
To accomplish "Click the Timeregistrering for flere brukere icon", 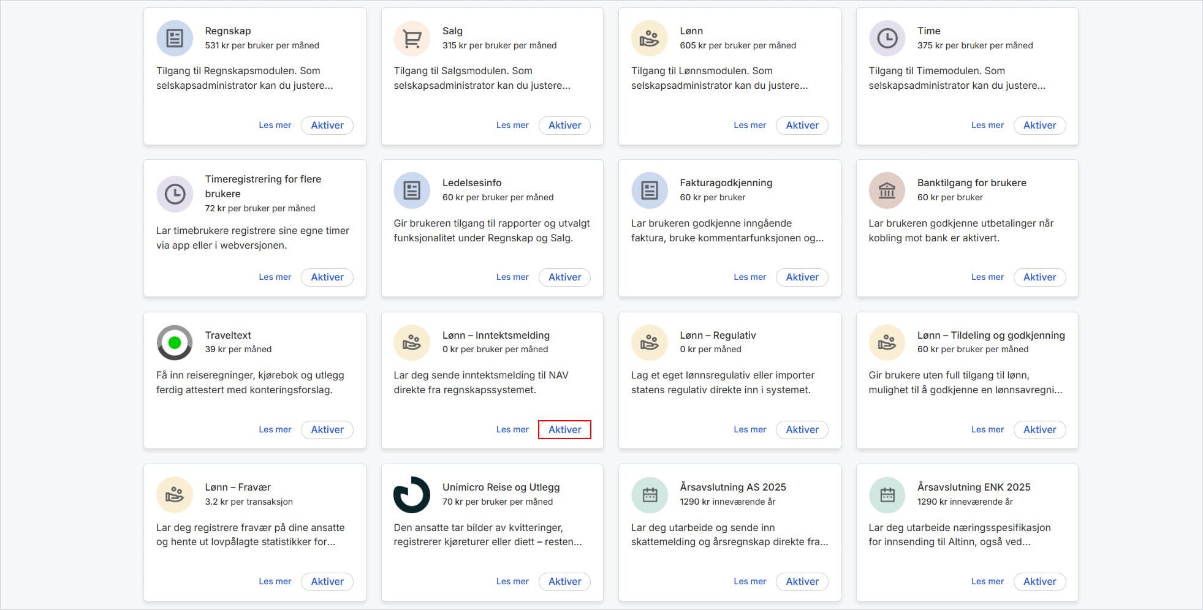I will pos(175,194).
